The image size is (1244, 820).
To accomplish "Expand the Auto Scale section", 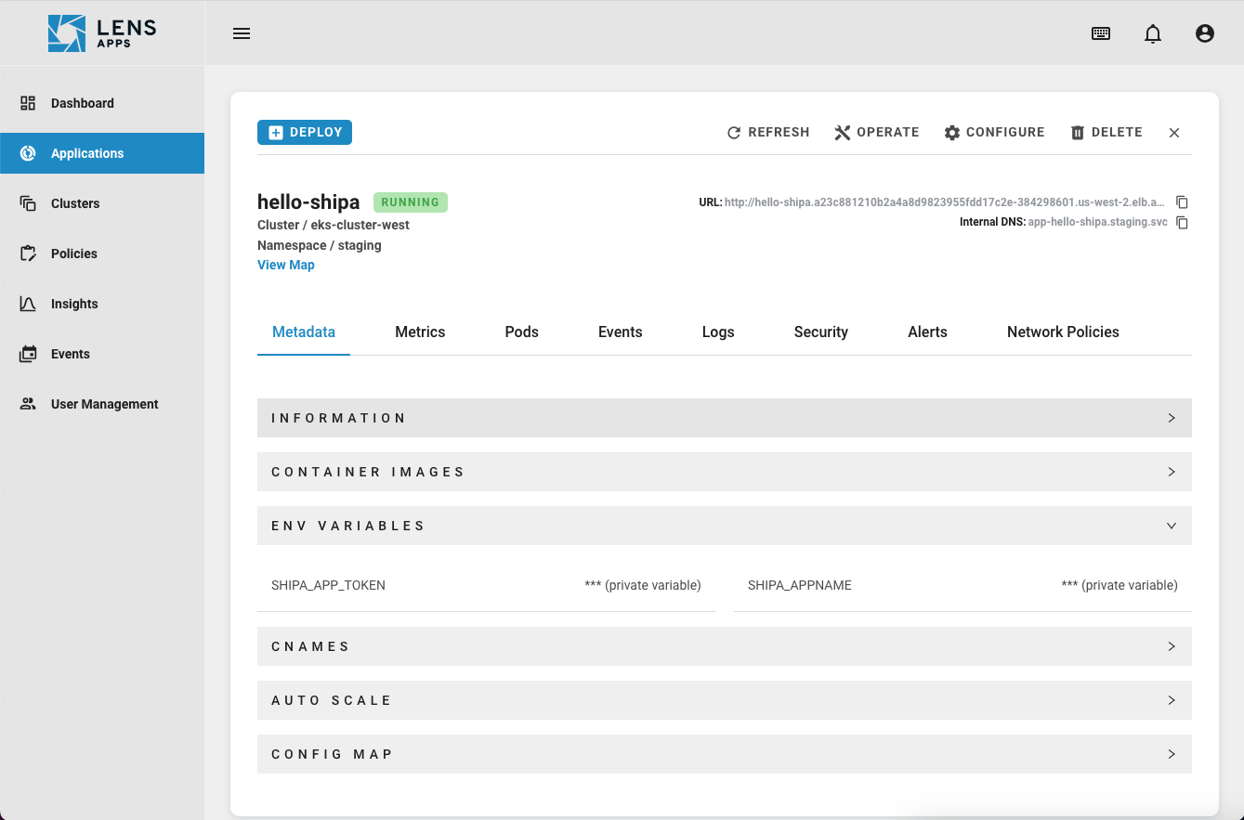I will click(x=725, y=700).
